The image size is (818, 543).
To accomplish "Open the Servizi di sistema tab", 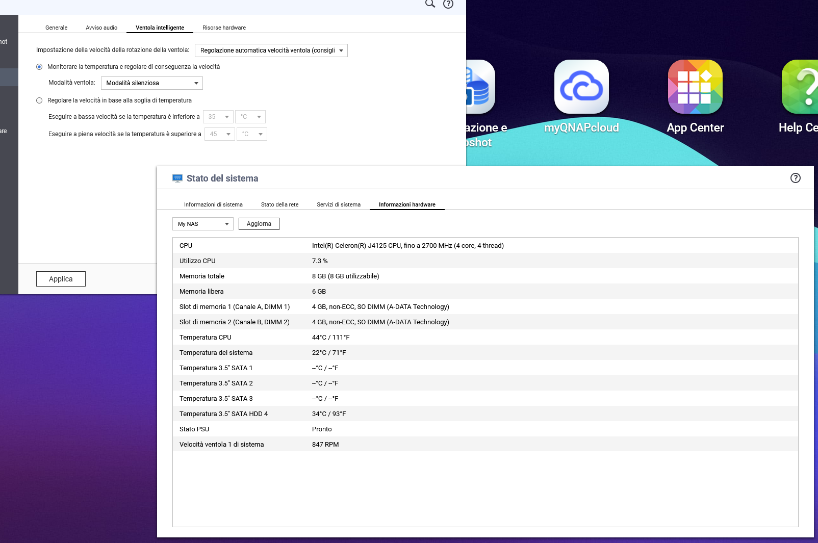I will (x=338, y=204).
